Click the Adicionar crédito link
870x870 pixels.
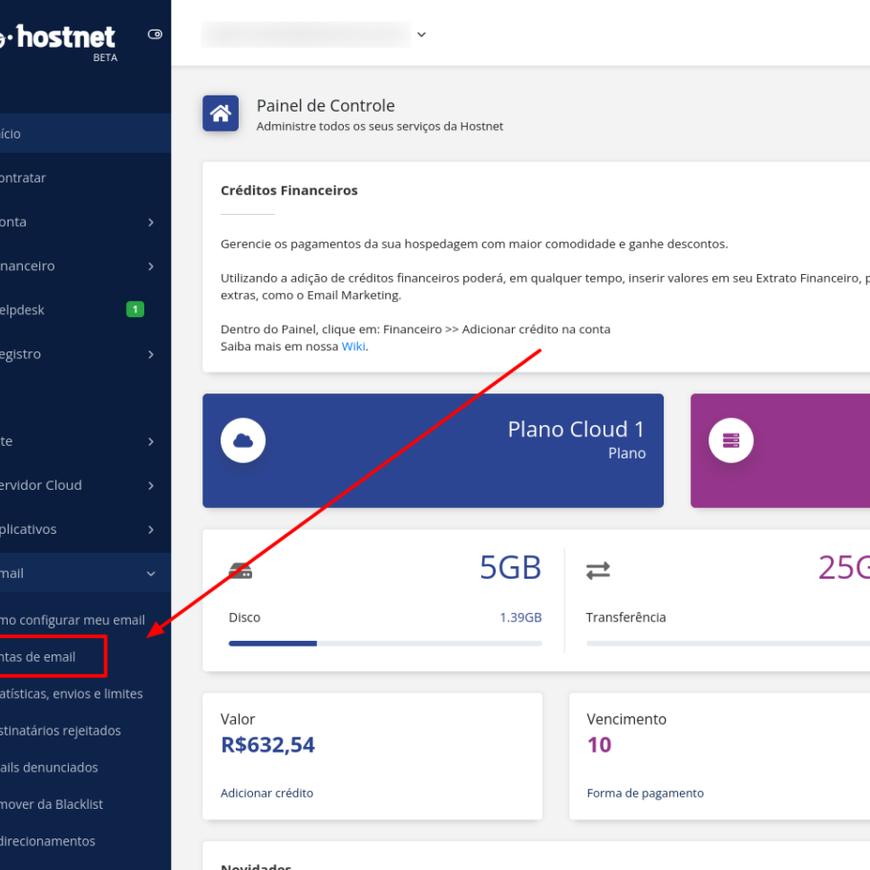[x=266, y=793]
